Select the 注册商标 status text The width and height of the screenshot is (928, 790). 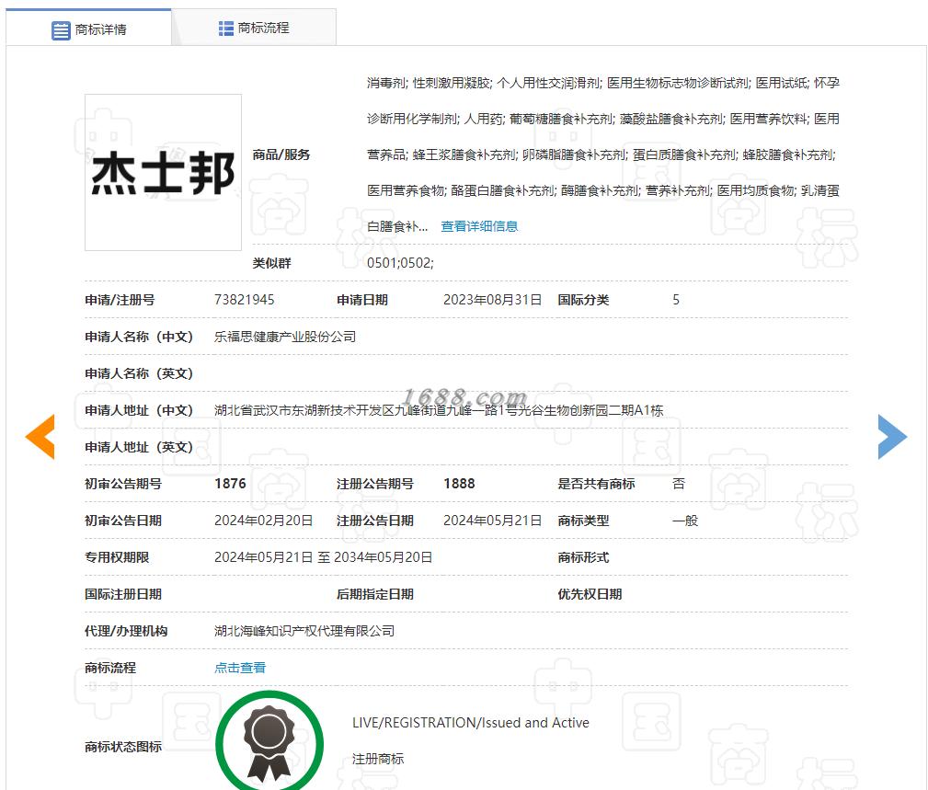click(378, 759)
